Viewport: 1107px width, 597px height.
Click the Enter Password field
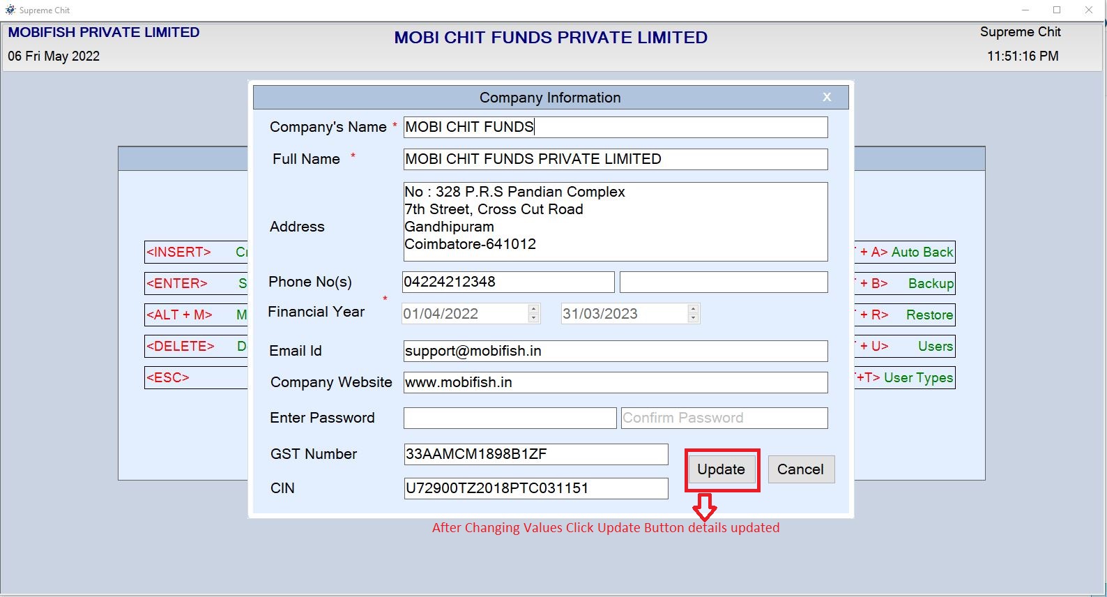(x=508, y=417)
